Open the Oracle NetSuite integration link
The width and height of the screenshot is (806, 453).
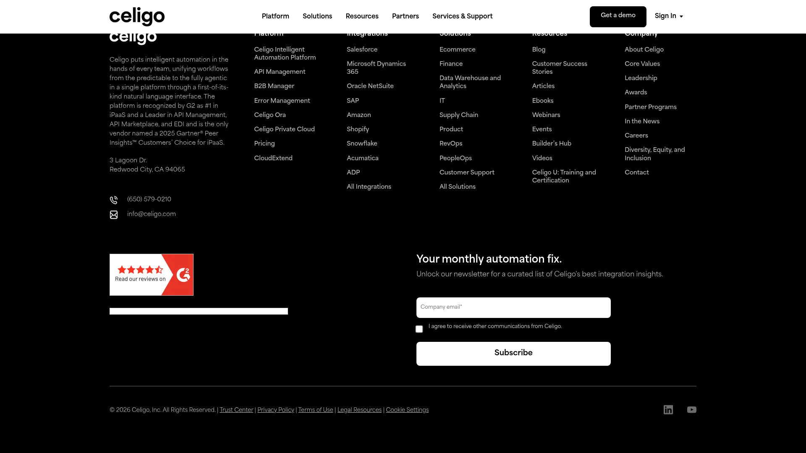tap(370, 86)
